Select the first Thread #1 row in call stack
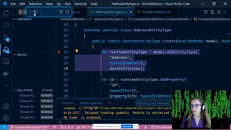 click(x=34, y=101)
